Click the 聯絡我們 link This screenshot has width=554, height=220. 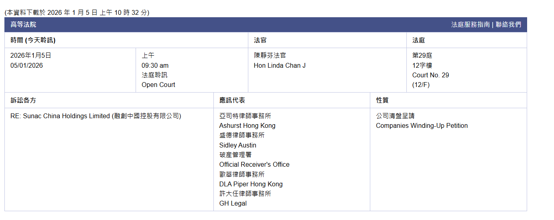click(x=508, y=24)
